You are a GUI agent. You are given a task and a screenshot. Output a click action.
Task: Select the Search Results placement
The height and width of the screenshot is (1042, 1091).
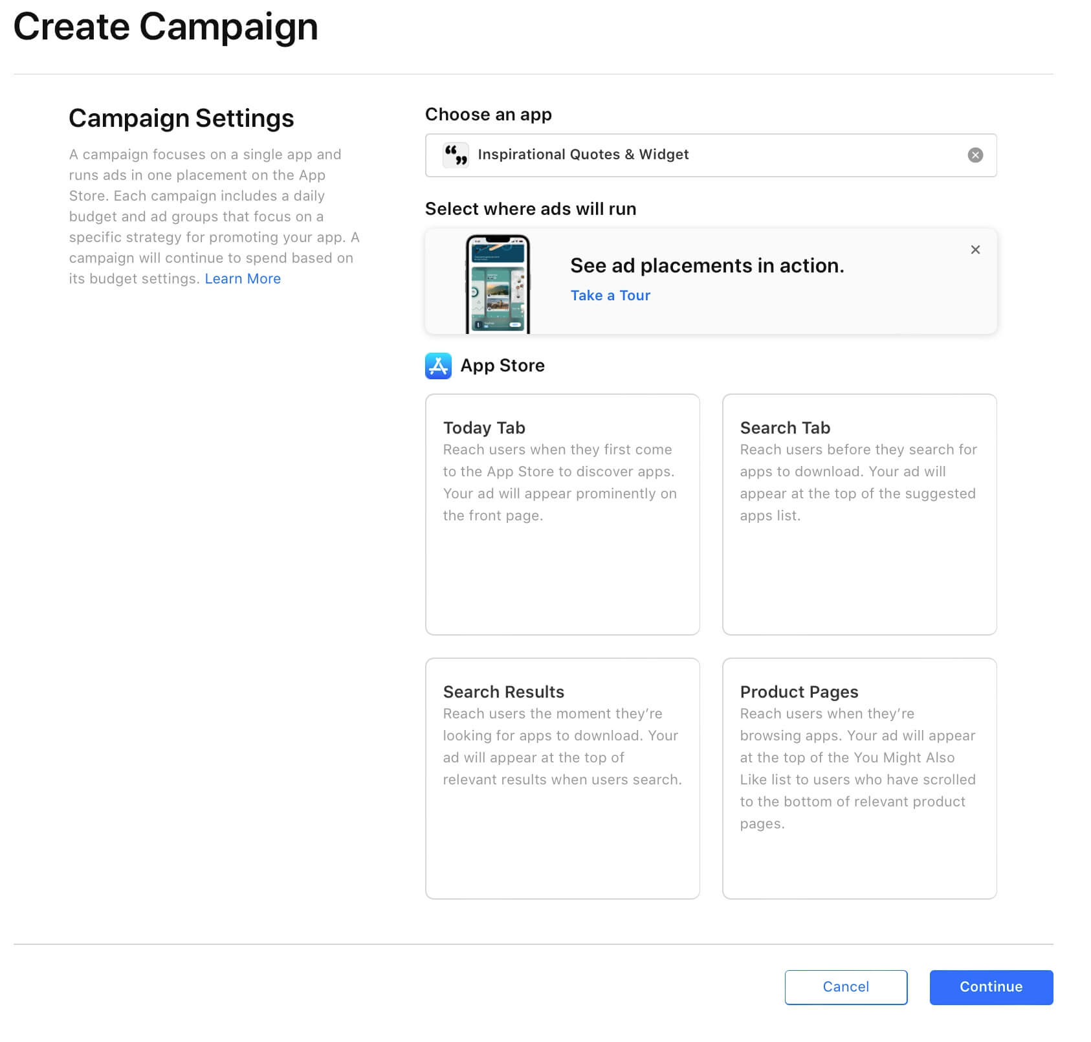562,778
